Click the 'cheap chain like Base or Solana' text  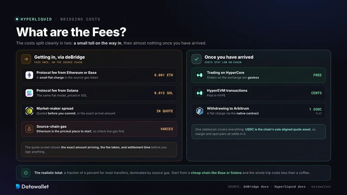pos(216,173)
